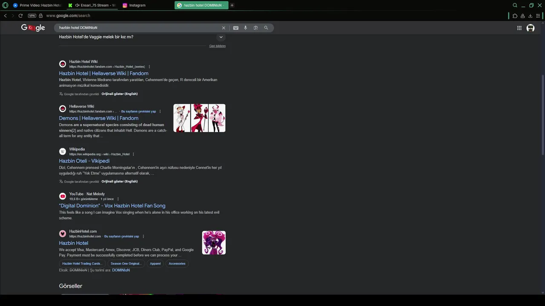Click the Hazbin Hotel Wiki favicon
Viewport: 545px width, 306px height.
[63, 64]
